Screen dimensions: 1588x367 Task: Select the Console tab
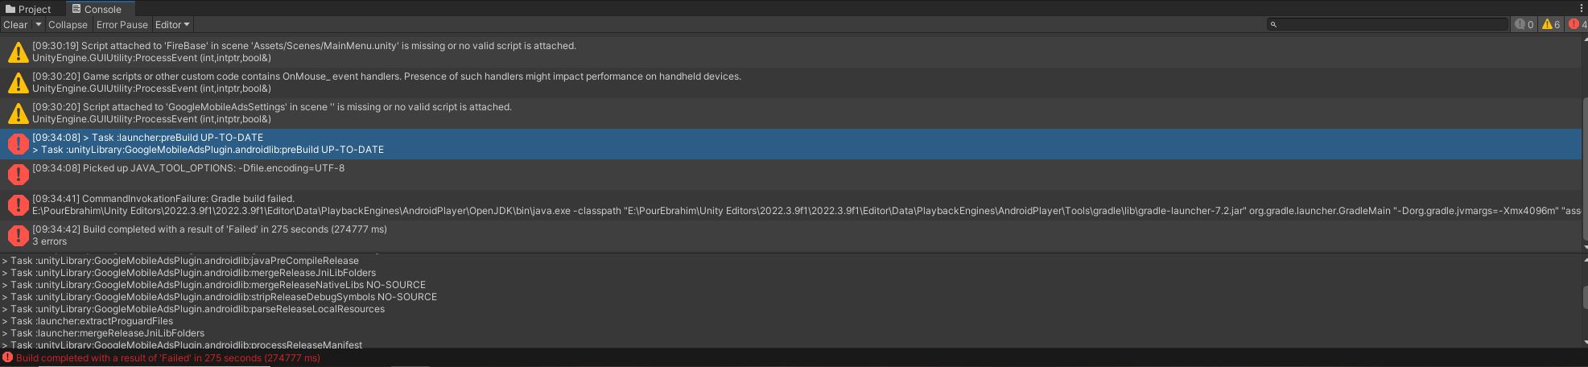point(96,9)
